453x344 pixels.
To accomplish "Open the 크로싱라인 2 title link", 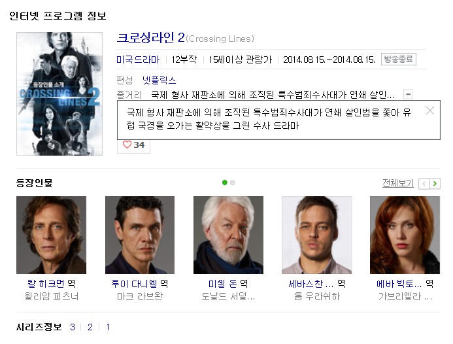I will point(150,38).
